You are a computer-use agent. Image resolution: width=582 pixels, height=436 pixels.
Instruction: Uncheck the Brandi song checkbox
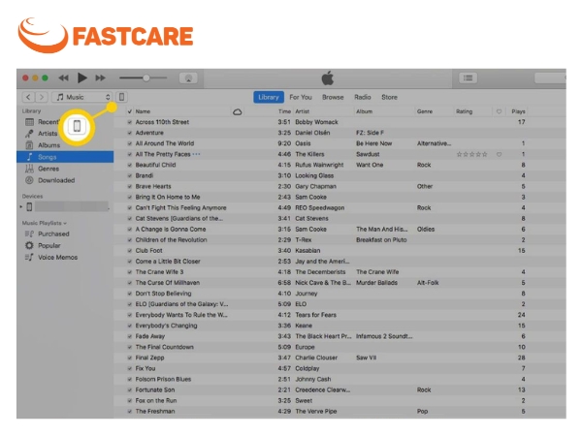(x=130, y=175)
